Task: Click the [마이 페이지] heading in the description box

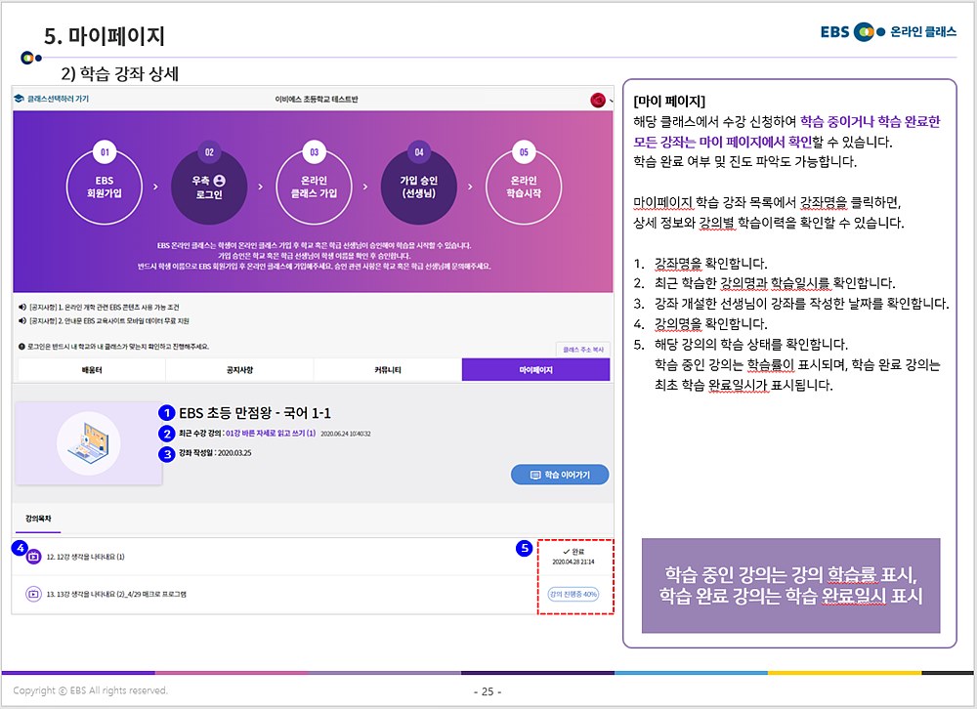Action: coord(668,101)
